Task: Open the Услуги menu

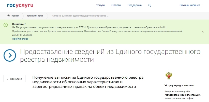Action: pyautogui.click(x=100, y=5)
